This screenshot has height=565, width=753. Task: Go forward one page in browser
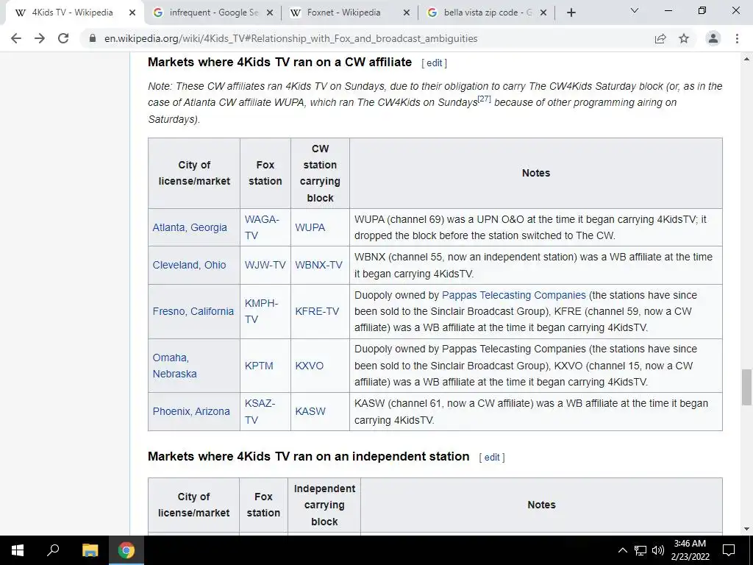click(40, 38)
